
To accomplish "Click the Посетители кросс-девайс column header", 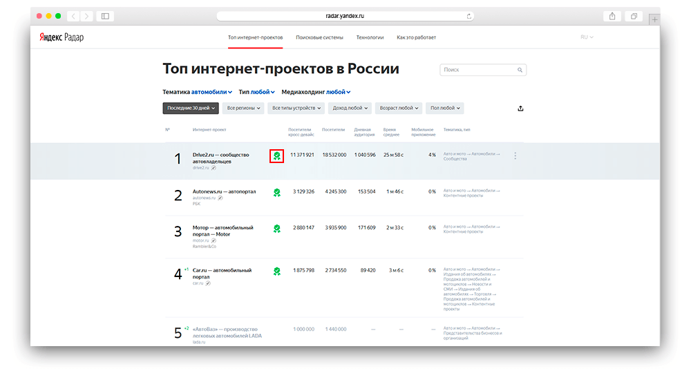I will coord(301,132).
